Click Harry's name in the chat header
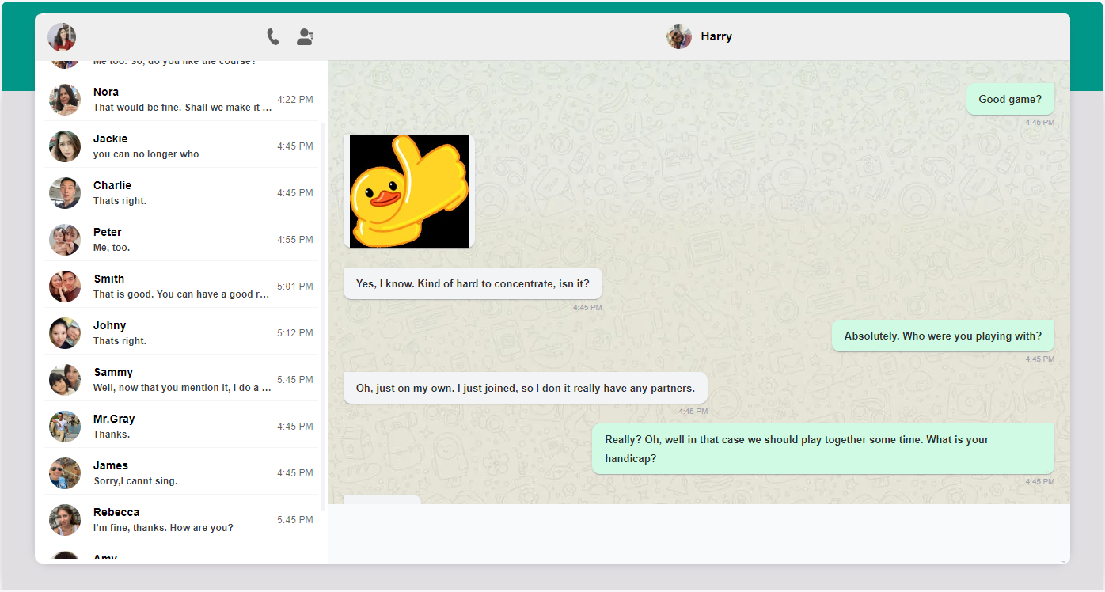1105x592 pixels. point(715,36)
